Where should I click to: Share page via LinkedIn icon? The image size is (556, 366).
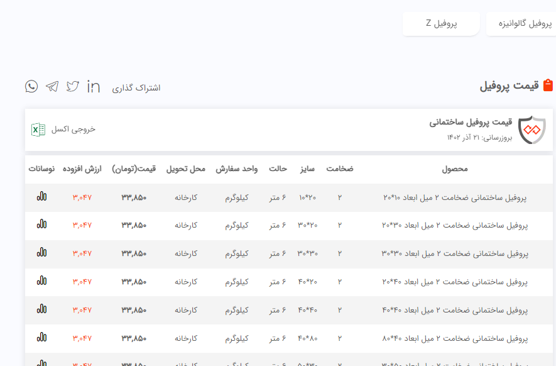pos(94,87)
